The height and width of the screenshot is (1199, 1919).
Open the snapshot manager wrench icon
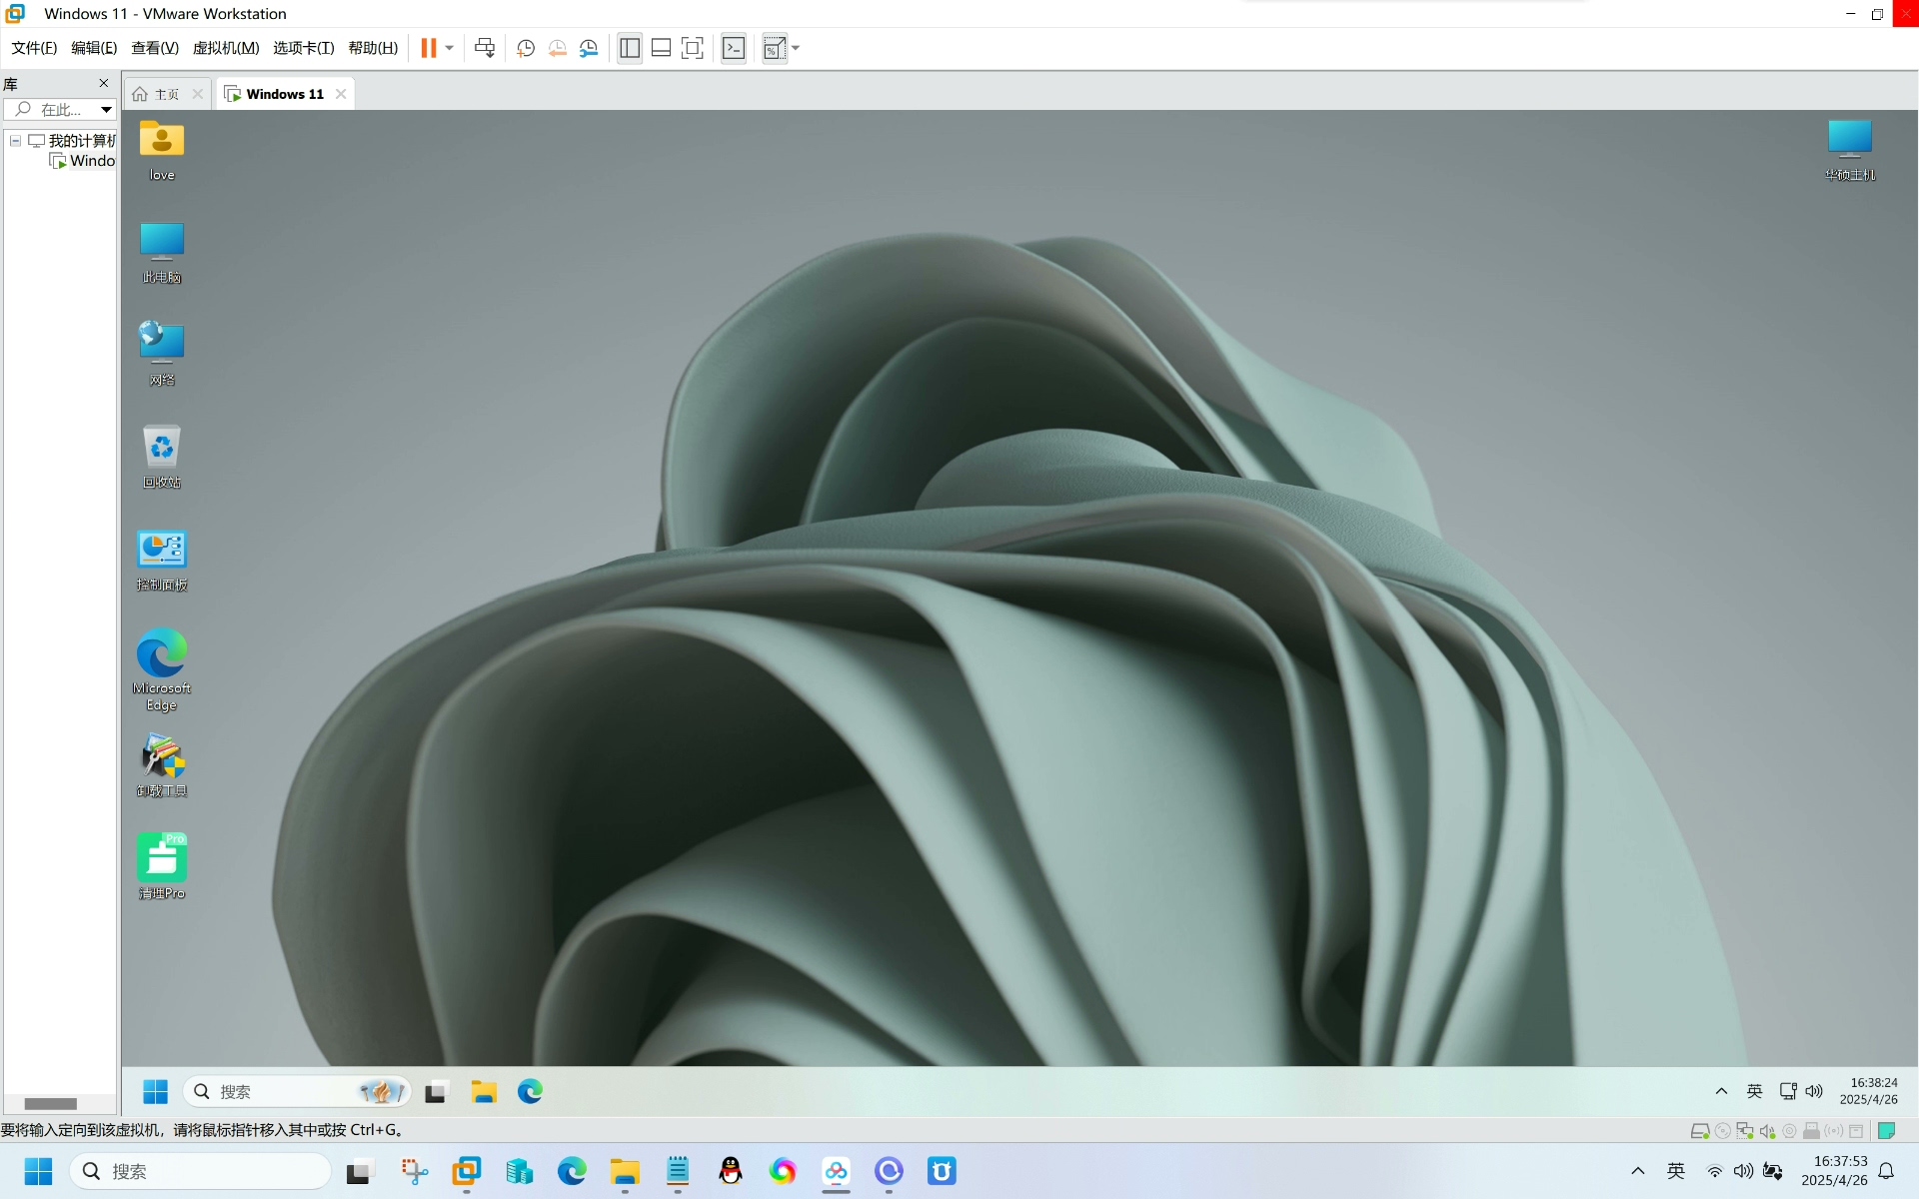coord(589,48)
